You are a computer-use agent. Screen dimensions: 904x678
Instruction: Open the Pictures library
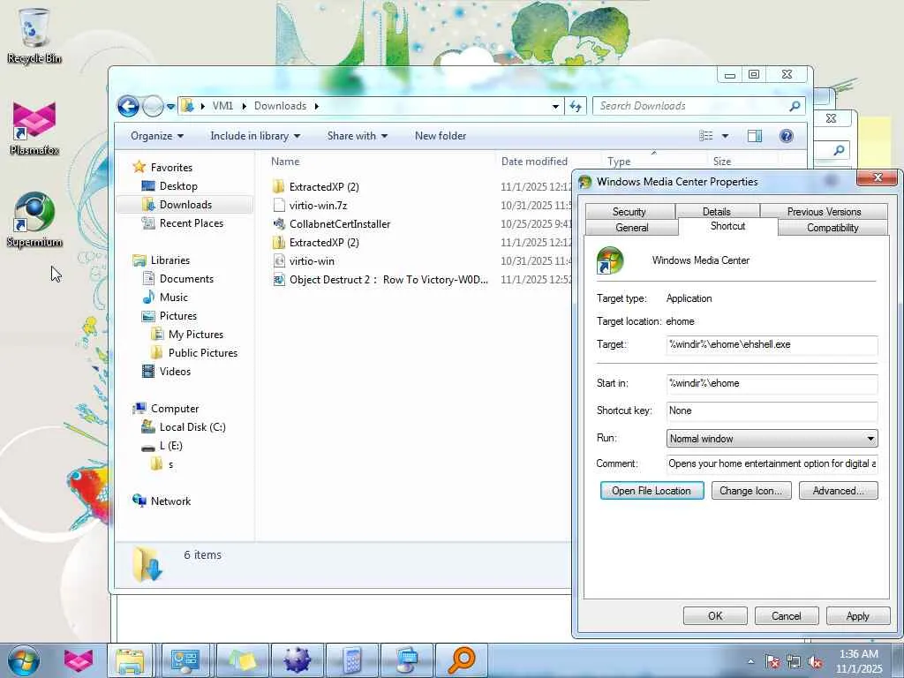tap(178, 316)
